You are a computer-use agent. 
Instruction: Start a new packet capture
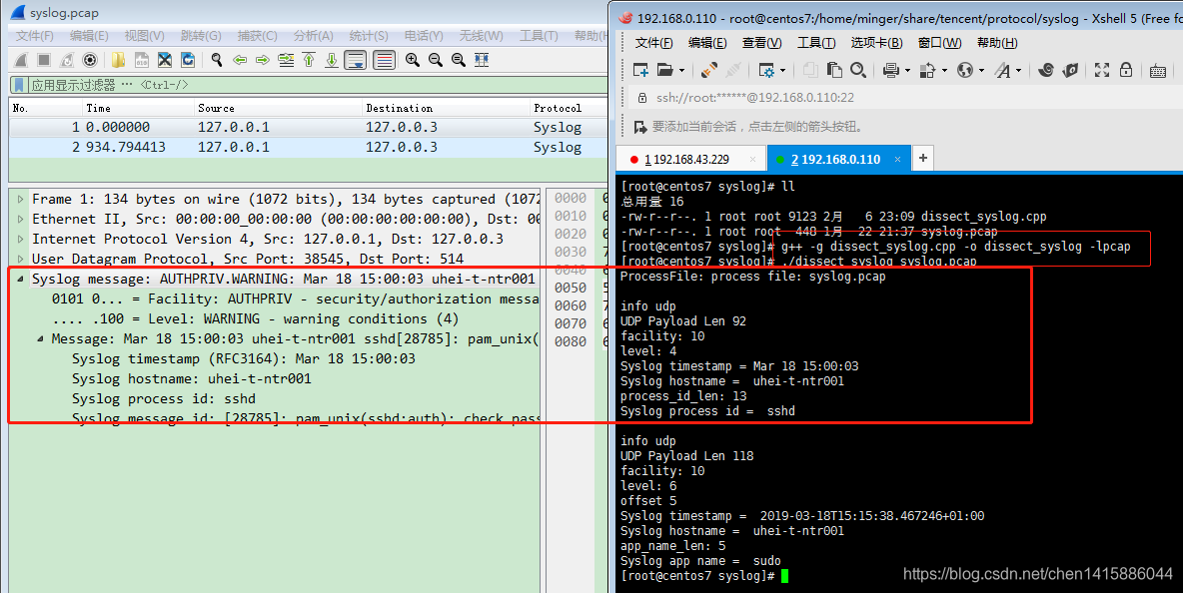(x=23, y=60)
